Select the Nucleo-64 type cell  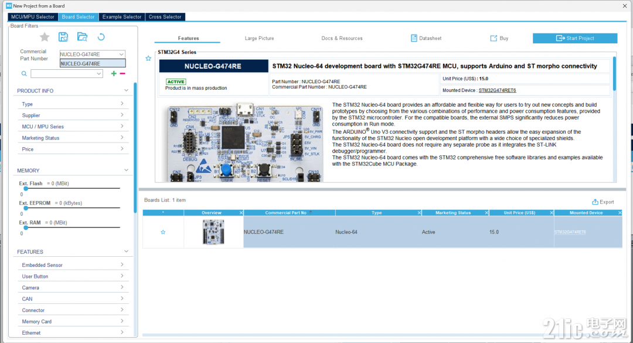pos(346,232)
